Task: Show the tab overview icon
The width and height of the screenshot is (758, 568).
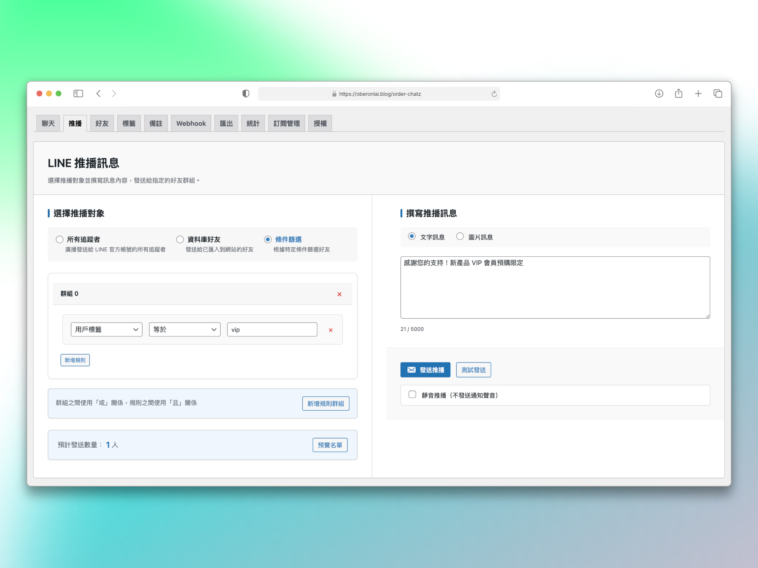Action: pyautogui.click(x=718, y=93)
